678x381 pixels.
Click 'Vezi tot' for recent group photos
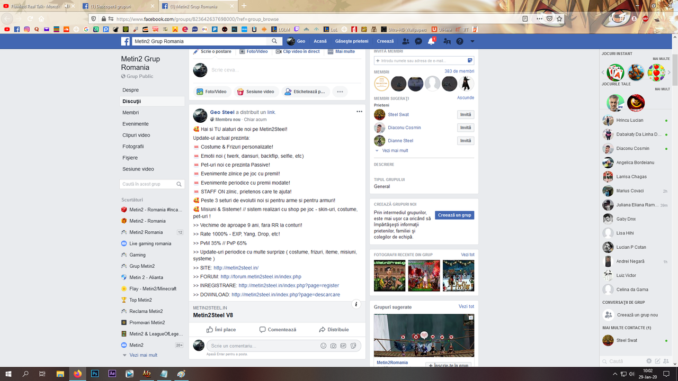click(468, 255)
